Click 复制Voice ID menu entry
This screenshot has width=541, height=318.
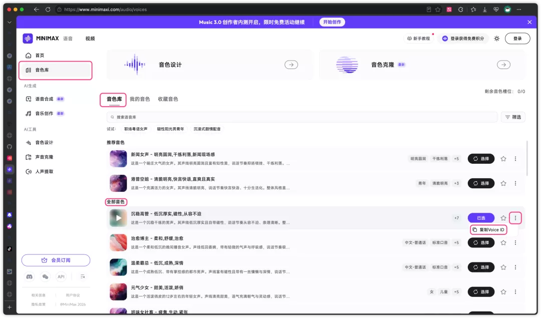(x=488, y=230)
